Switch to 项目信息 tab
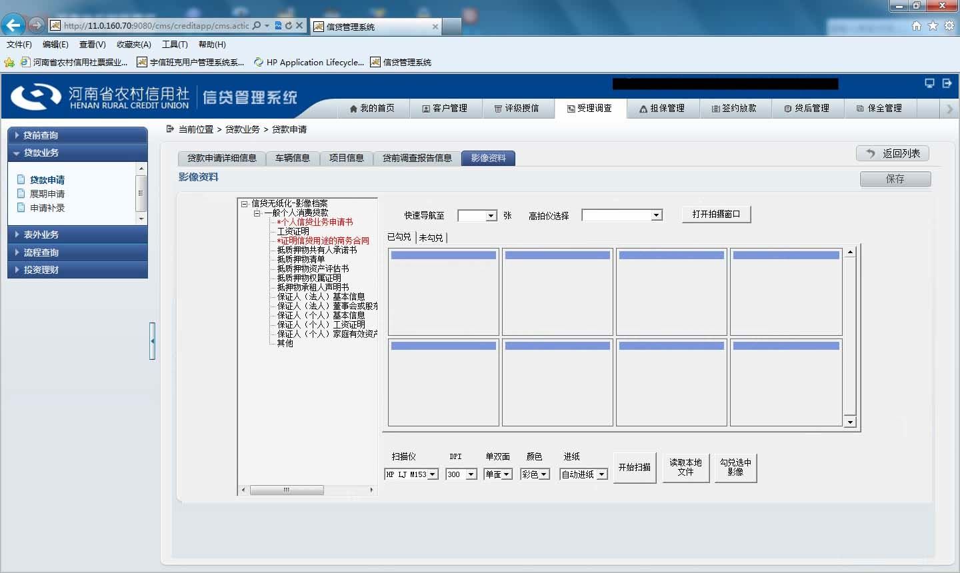Viewport: 960px width, 573px height. (x=347, y=158)
